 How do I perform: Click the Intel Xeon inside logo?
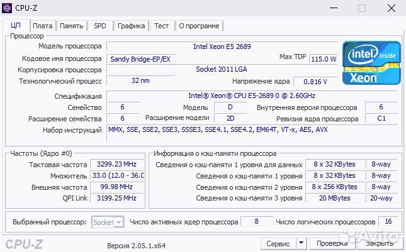coord(371,63)
